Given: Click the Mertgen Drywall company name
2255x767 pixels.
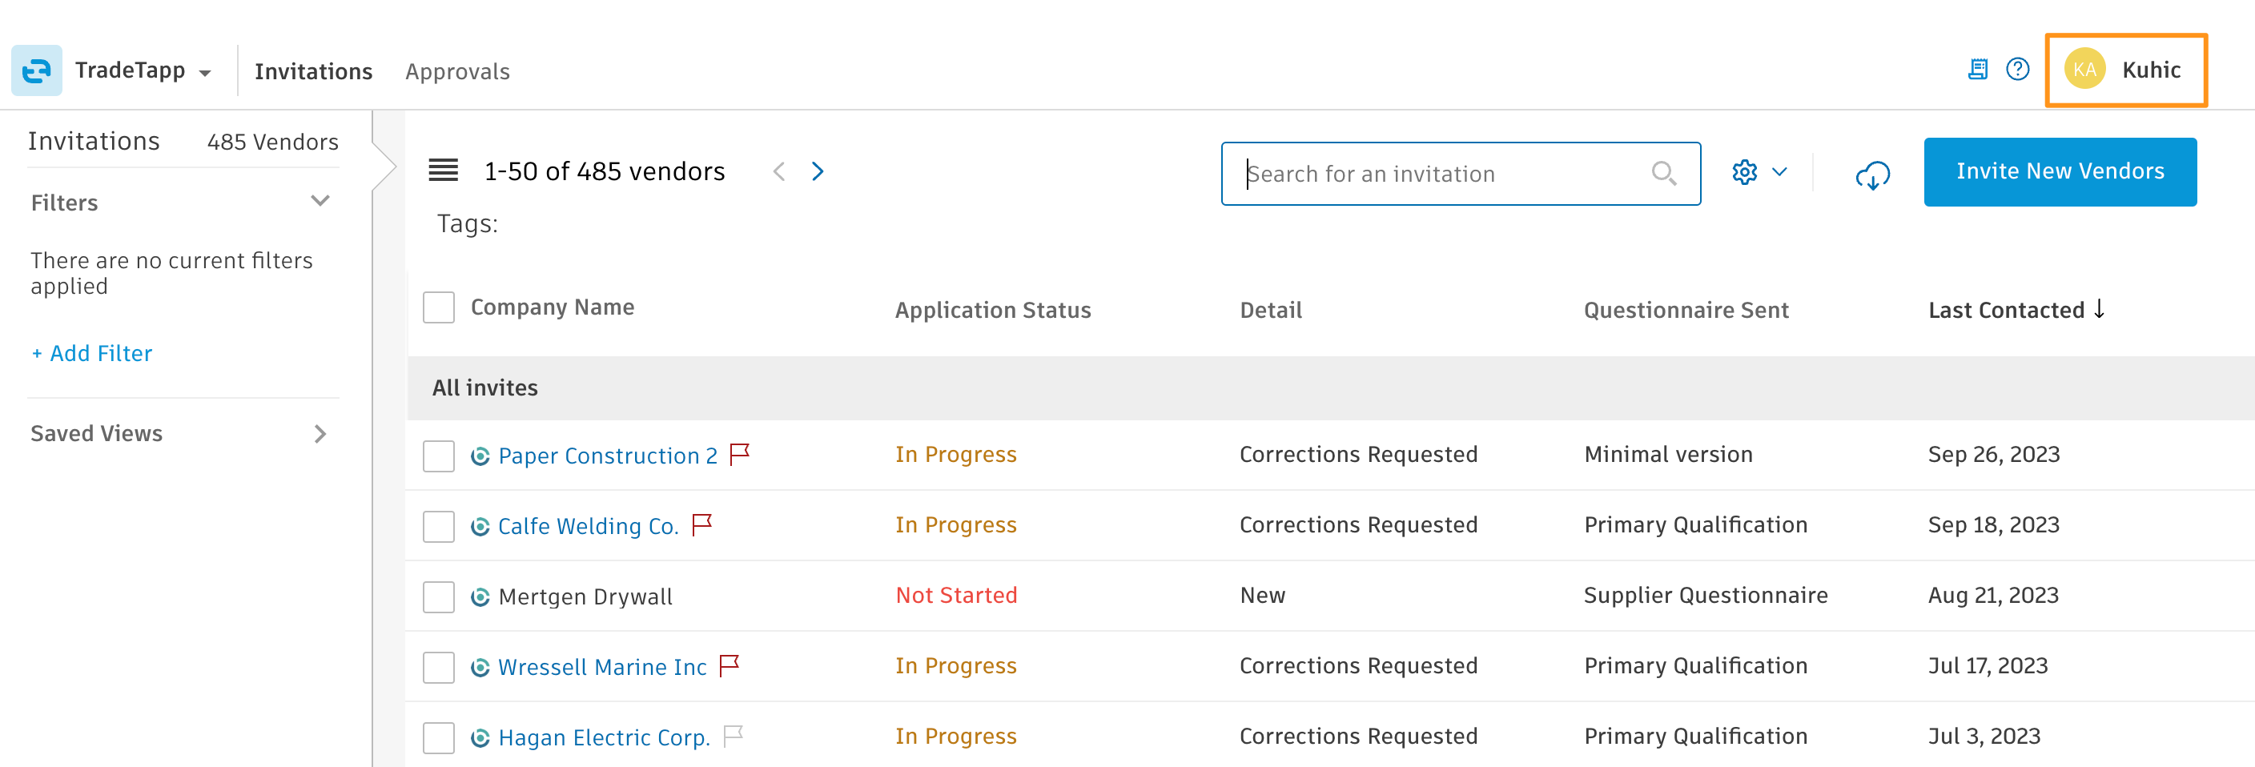Looking at the screenshot, I should pyautogui.click(x=585, y=597).
